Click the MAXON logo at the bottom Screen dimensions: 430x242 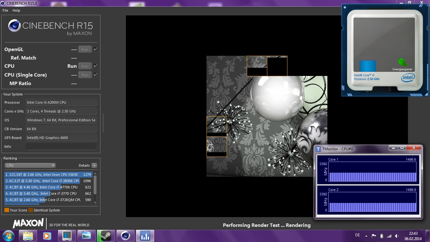28,223
